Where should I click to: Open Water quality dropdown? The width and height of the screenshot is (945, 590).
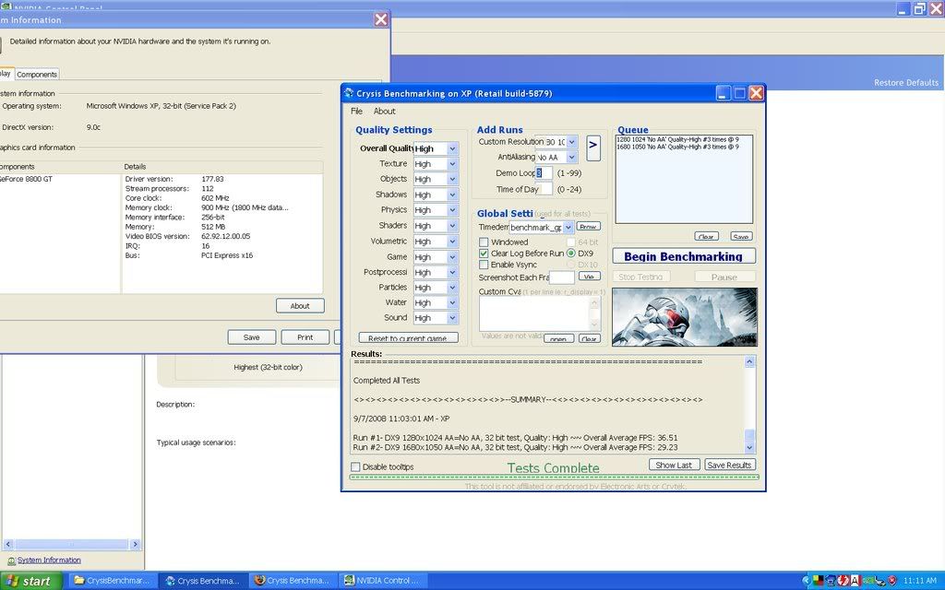tap(452, 302)
